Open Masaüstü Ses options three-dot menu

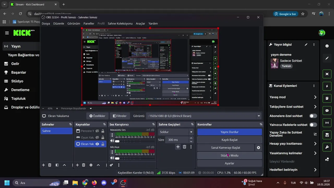coord(112,135)
